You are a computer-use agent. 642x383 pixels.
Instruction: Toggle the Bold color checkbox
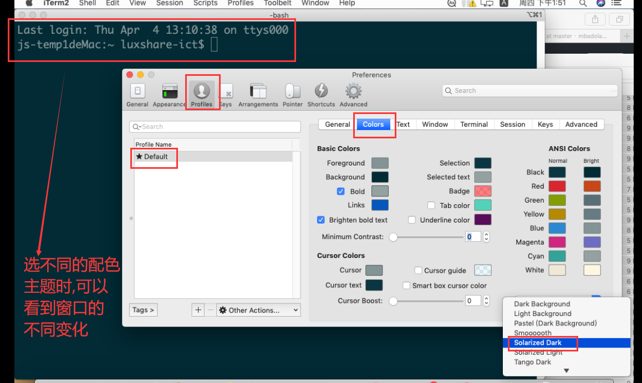pos(340,191)
